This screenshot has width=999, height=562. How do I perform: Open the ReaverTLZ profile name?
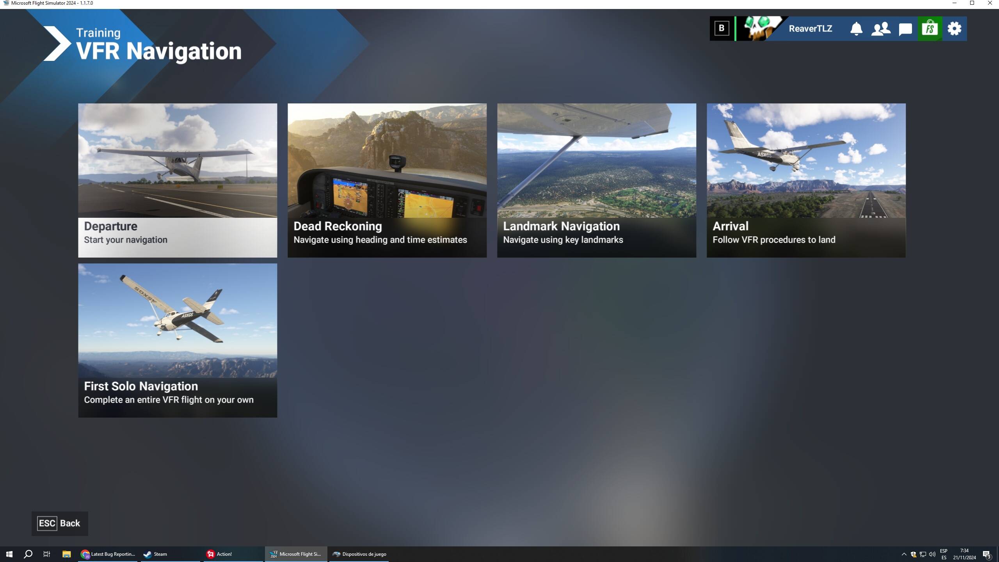click(811, 28)
